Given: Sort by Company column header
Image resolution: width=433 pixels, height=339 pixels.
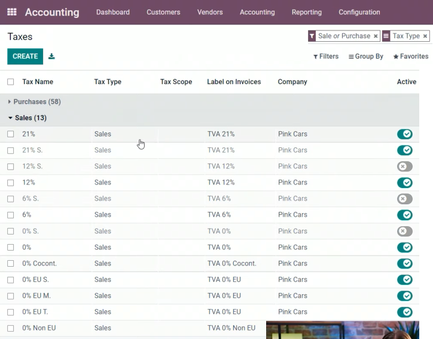Looking at the screenshot, I should click(x=292, y=82).
